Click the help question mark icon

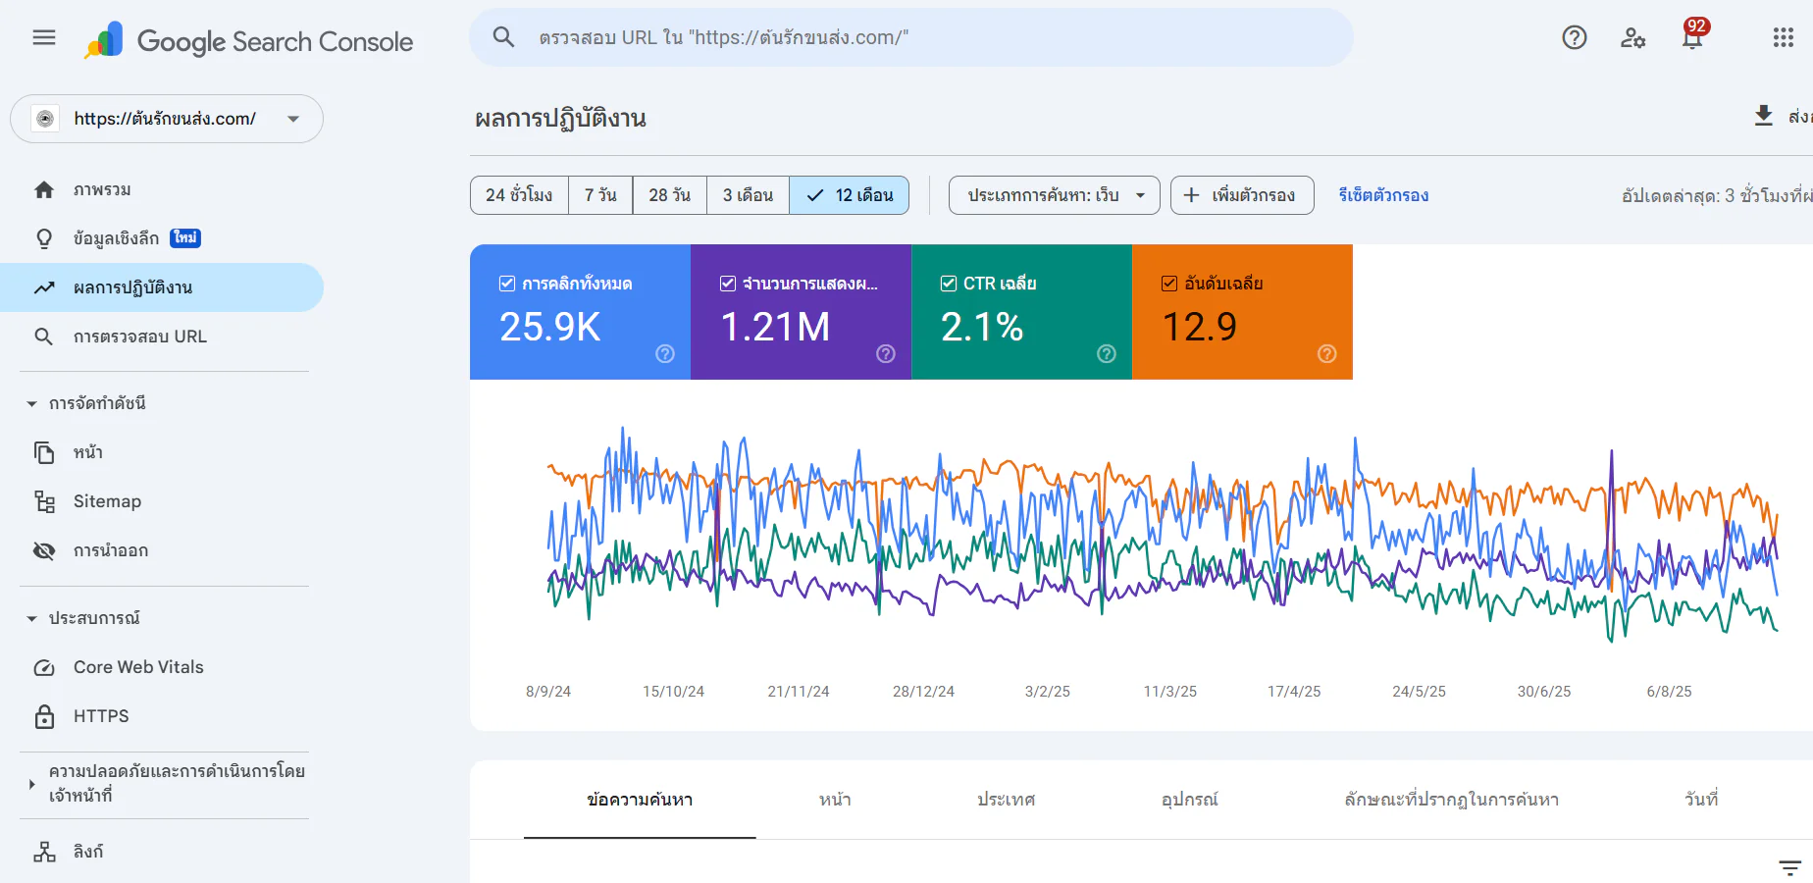tap(1574, 38)
